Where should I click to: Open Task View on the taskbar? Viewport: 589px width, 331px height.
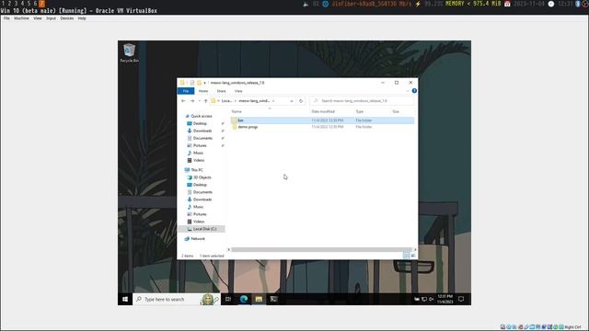tap(228, 299)
